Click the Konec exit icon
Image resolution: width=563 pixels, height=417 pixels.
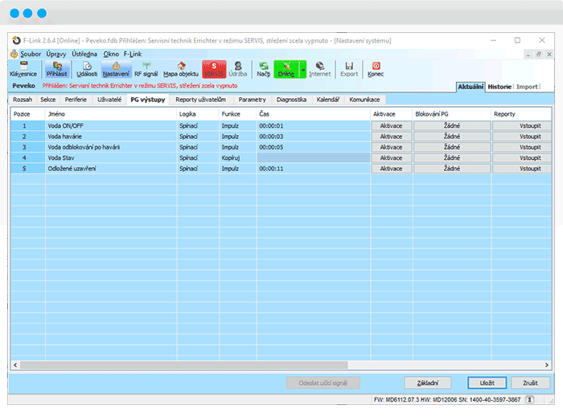(x=375, y=69)
